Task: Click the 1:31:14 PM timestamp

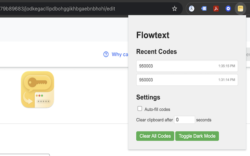Action: (227, 80)
